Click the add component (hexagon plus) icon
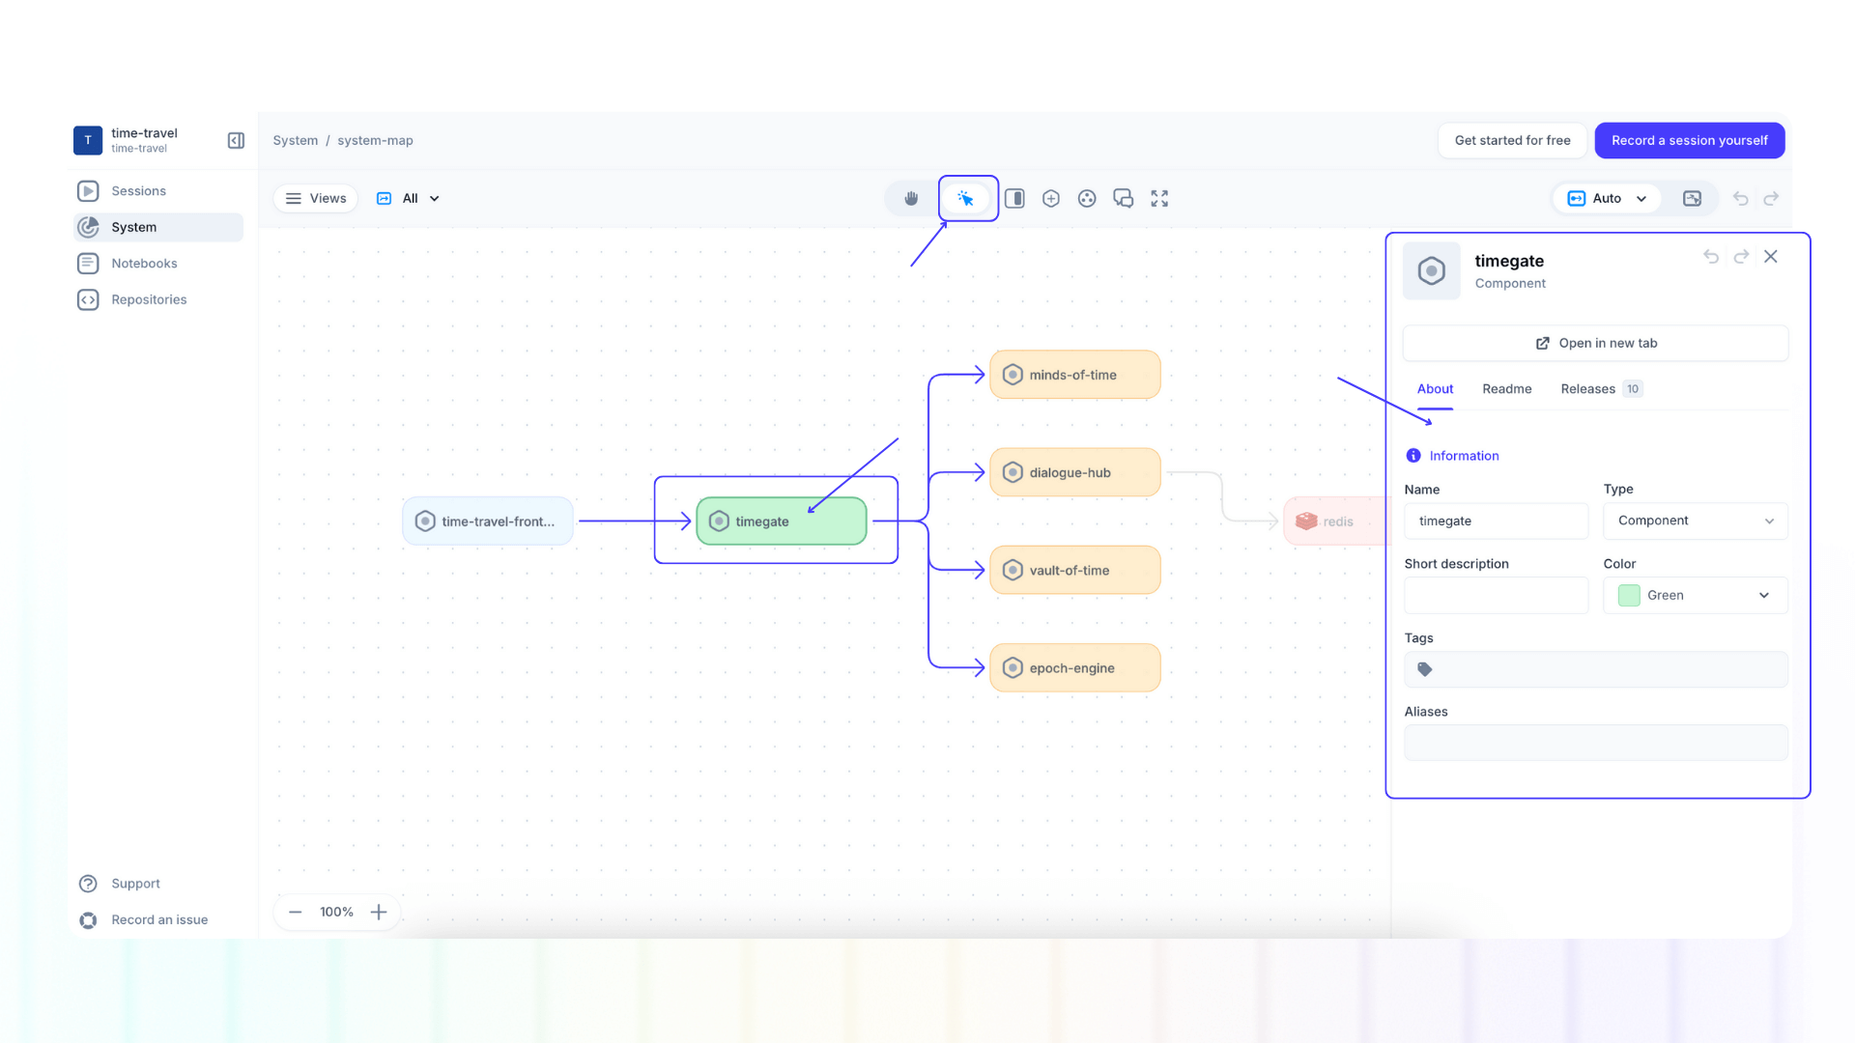The height and width of the screenshot is (1043, 1855). (x=1050, y=198)
